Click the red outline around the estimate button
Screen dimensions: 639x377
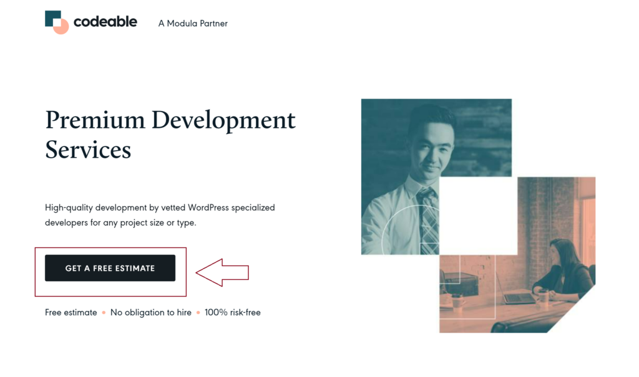tap(35, 272)
